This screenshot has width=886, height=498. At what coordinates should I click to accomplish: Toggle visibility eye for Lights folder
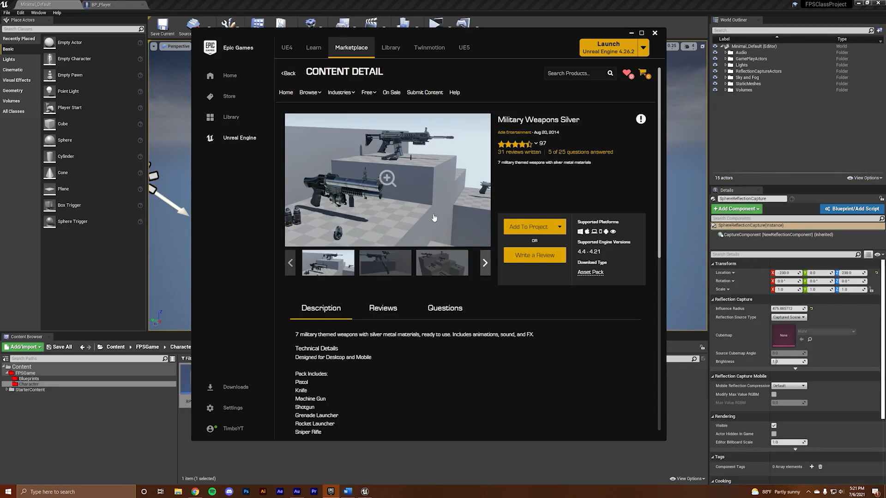[x=715, y=65]
